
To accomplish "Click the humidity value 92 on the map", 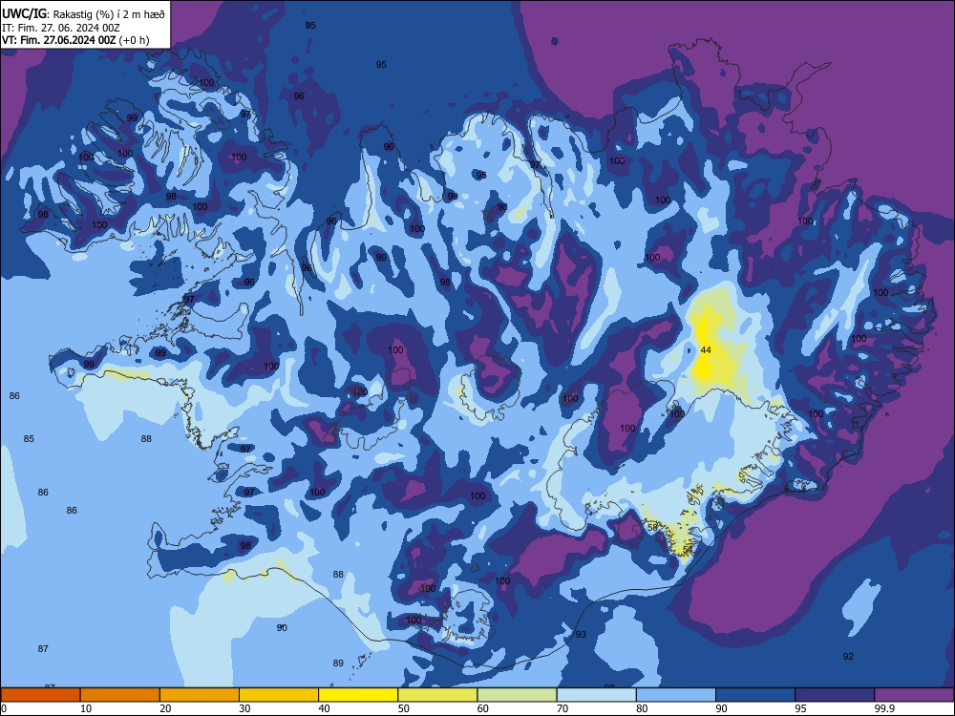I will 848,657.
